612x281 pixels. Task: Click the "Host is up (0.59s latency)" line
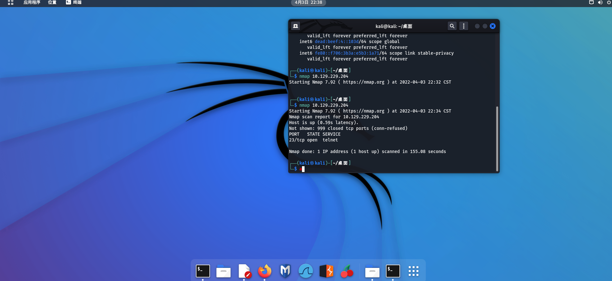[324, 123]
